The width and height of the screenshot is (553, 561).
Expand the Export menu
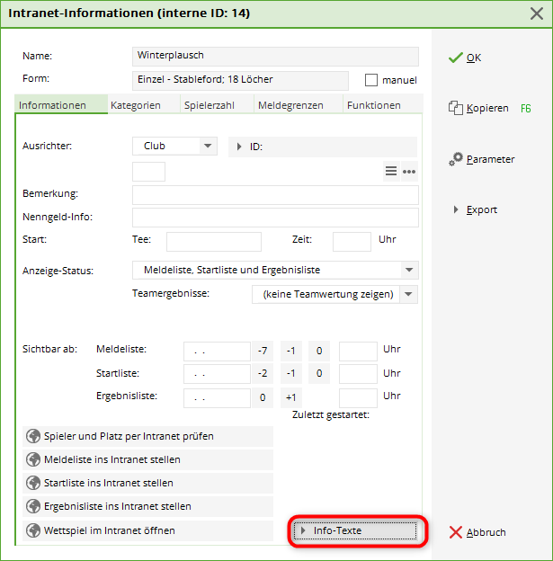click(x=457, y=210)
